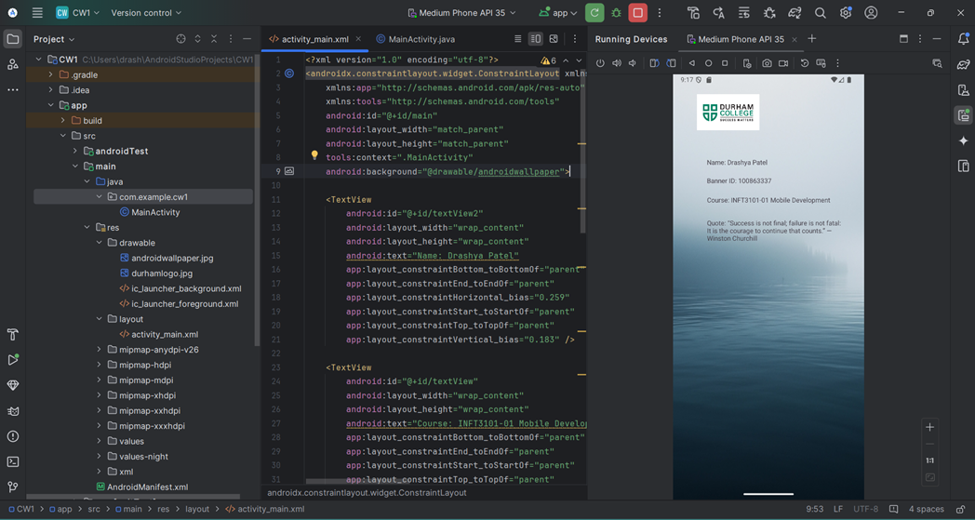Switch editor to Code view mode
This screenshot has width=975, height=520.
[x=517, y=38]
